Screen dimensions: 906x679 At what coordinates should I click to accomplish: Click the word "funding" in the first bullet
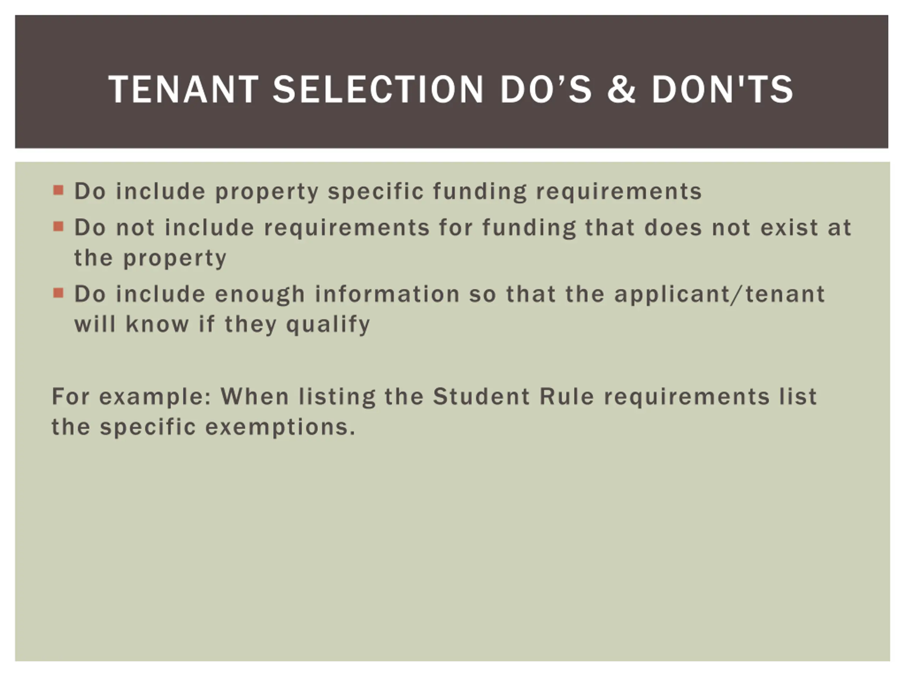480,192
